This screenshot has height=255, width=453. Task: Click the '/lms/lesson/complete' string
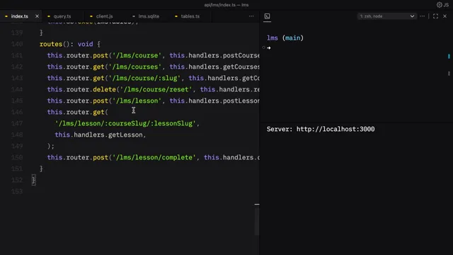[x=154, y=157]
